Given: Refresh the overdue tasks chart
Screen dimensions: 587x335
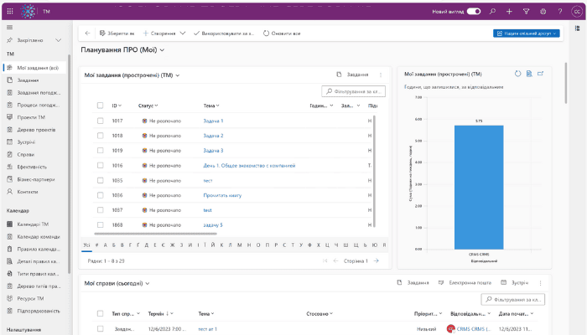Looking at the screenshot, I should click(x=517, y=74).
